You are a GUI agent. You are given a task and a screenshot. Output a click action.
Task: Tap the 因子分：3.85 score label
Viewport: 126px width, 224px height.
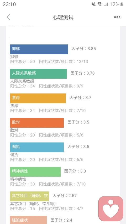pyautogui.click(x=84, y=49)
